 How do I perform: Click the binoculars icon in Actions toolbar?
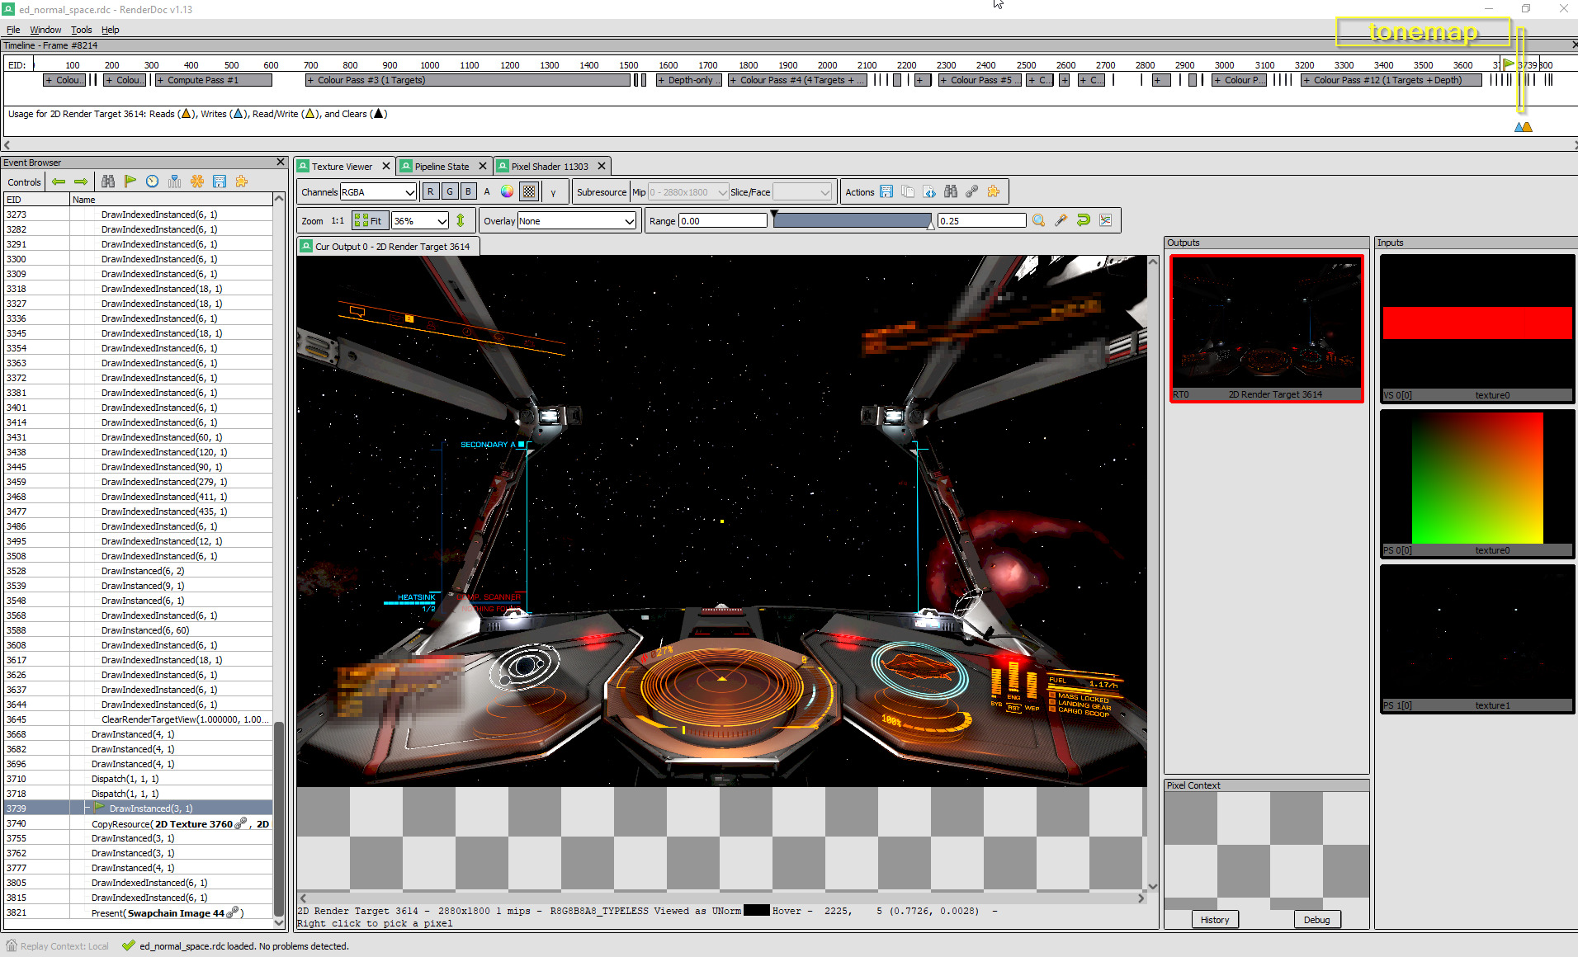(x=951, y=191)
